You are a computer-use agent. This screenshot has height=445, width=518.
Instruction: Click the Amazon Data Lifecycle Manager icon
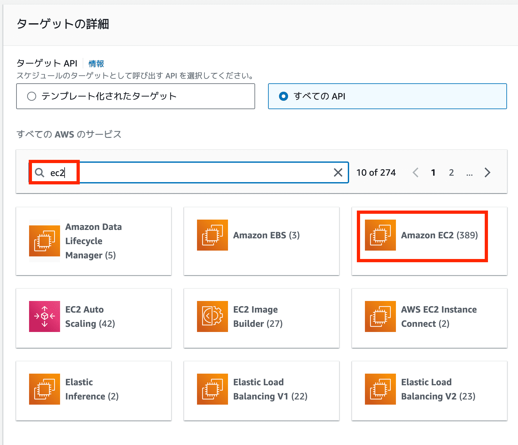click(45, 241)
